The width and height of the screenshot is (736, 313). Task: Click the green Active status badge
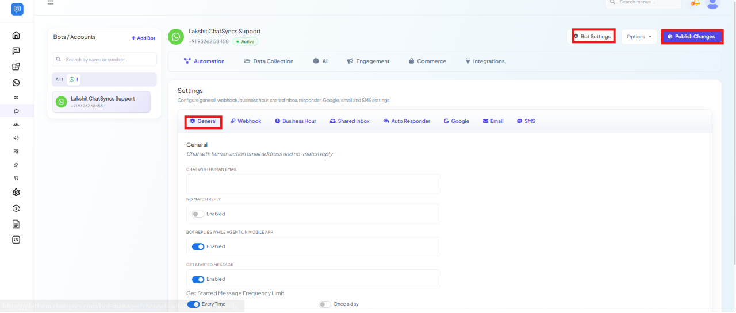pos(246,42)
